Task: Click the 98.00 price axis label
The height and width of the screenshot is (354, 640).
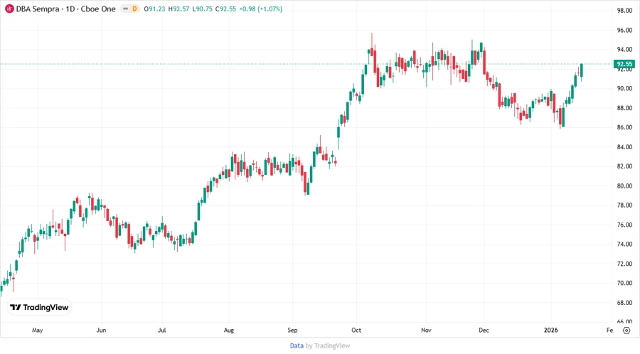Action: [x=624, y=11]
